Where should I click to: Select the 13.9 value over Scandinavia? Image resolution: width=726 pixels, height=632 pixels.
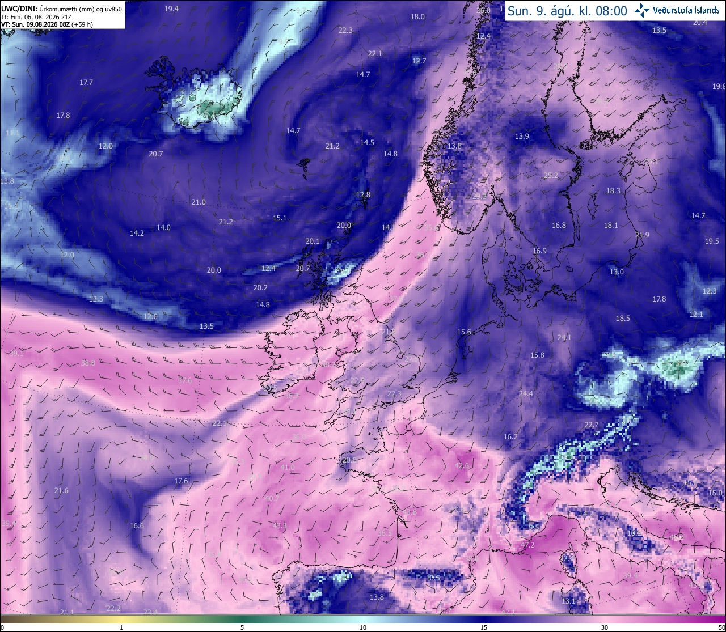point(522,137)
